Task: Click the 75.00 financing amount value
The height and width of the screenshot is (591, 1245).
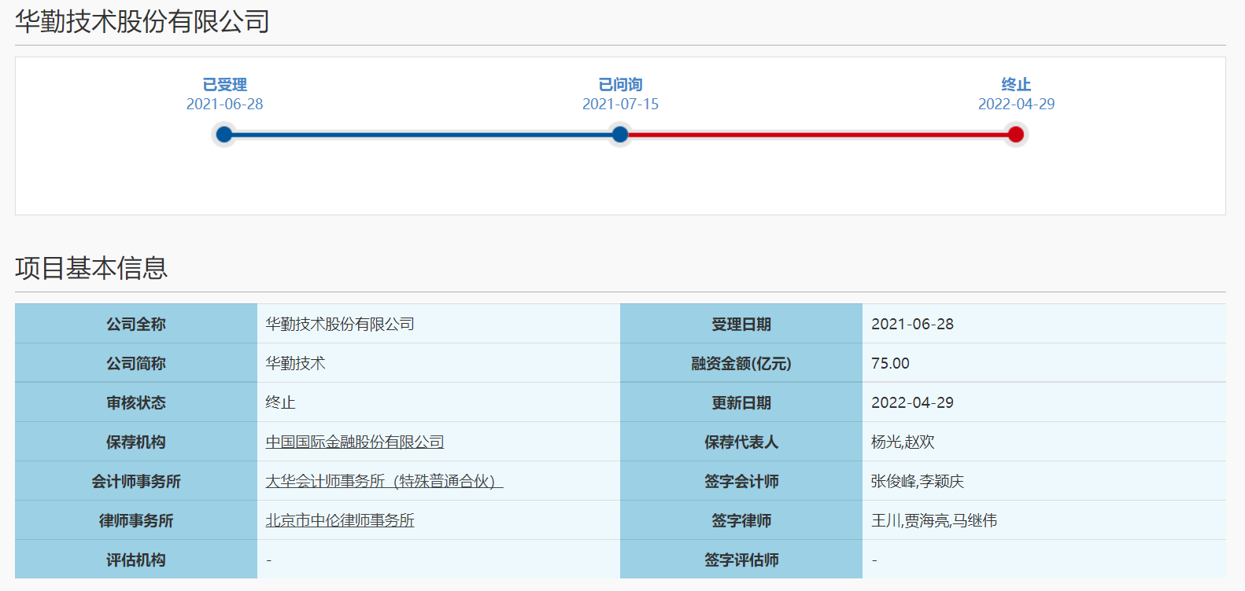Action: tap(890, 363)
